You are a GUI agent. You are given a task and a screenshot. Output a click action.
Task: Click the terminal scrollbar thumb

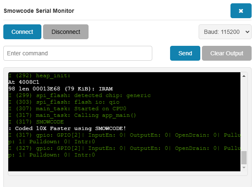tap(244, 158)
